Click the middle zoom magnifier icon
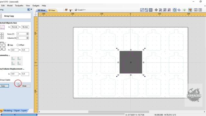 [x=165, y=10]
